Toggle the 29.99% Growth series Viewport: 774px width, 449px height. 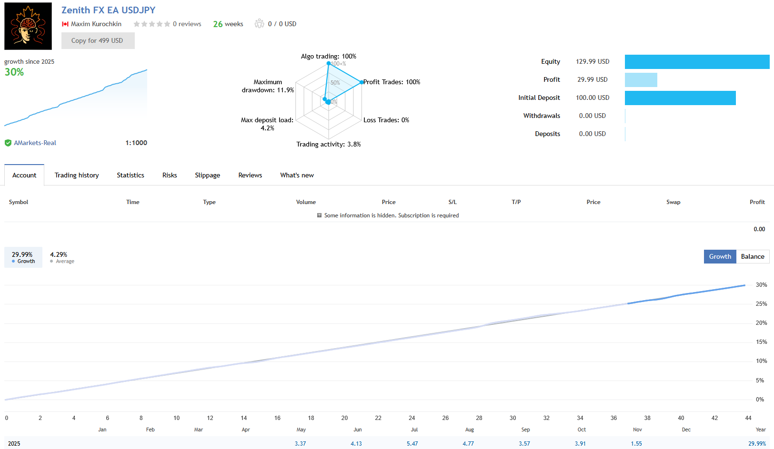pyautogui.click(x=23, y=257)
